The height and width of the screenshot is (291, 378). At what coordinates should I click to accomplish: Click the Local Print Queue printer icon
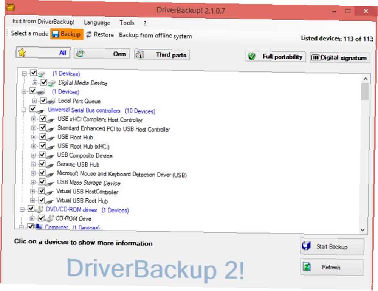(x=51, y=101)
